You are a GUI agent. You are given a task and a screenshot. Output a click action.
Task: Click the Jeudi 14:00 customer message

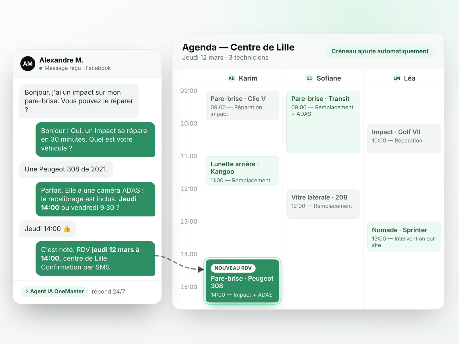48,229
